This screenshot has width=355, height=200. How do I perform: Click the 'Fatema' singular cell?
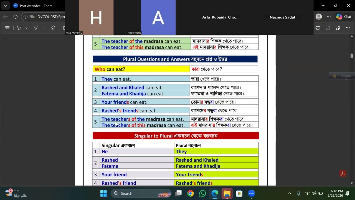click(x=137, y=166)
